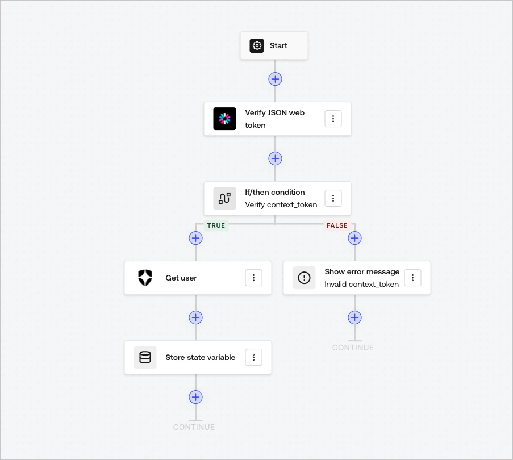Click CONTINUE below Show error message
Image resolution: width=513 pixels, height=460 pixels.
[353, 347]
